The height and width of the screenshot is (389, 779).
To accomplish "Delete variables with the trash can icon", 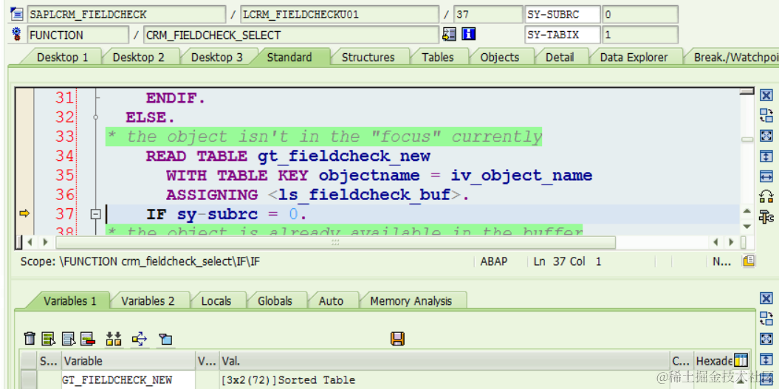I will (30, 339).
